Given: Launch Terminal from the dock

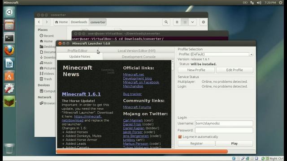Looking at the screenshot, I should (x=9, y=38).
